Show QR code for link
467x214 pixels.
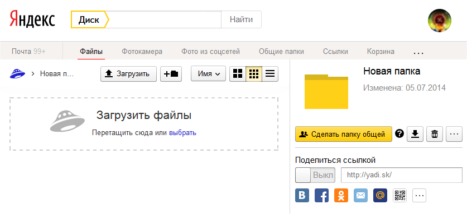click(399, 195)
